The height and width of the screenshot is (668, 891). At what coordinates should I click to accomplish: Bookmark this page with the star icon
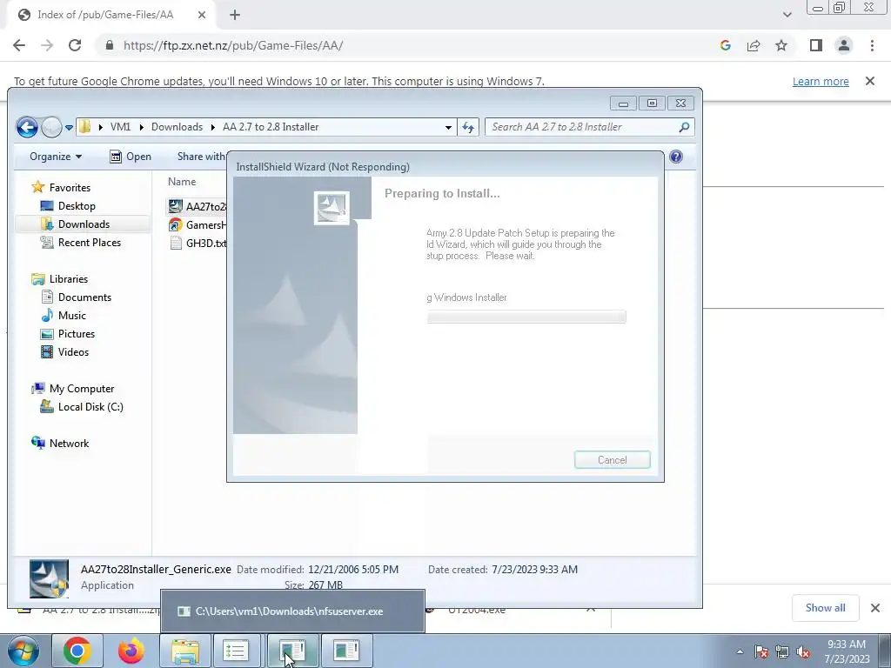tap(781, 45)
